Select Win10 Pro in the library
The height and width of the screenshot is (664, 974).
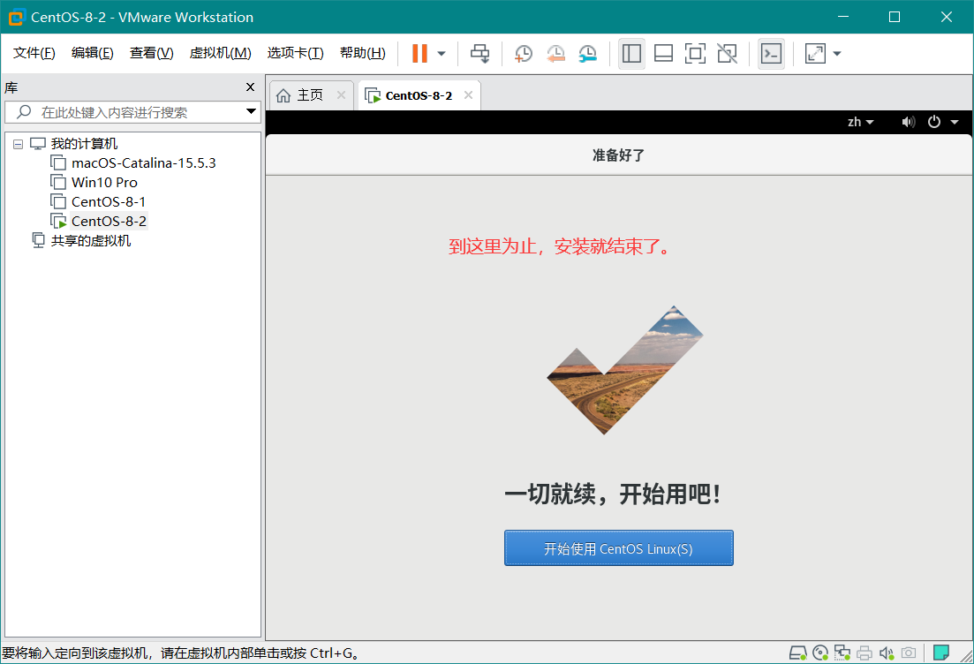tap(104, 183)
